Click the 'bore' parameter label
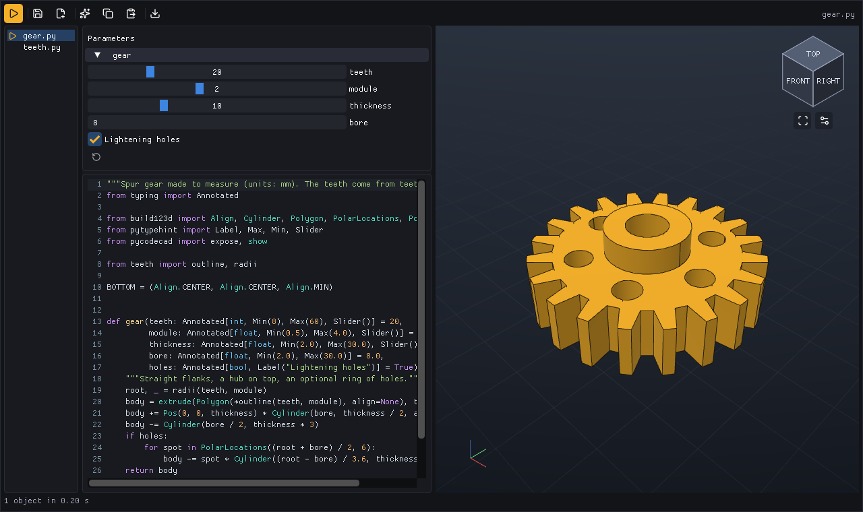Viewport: 863px width, 512px height. click(x=359, y=123)
